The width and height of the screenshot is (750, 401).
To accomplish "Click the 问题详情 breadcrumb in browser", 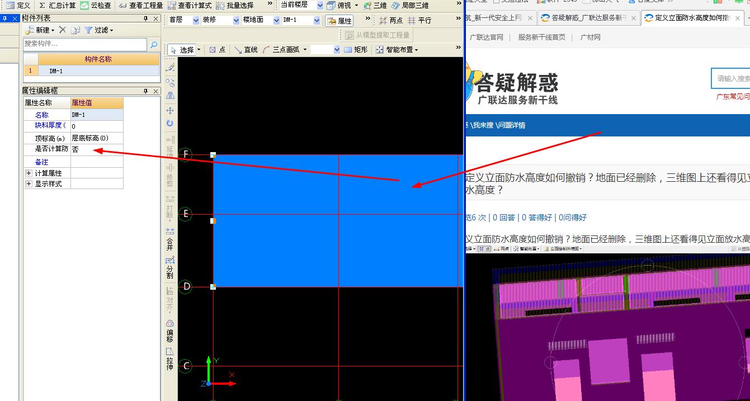I will click(511, 125).
